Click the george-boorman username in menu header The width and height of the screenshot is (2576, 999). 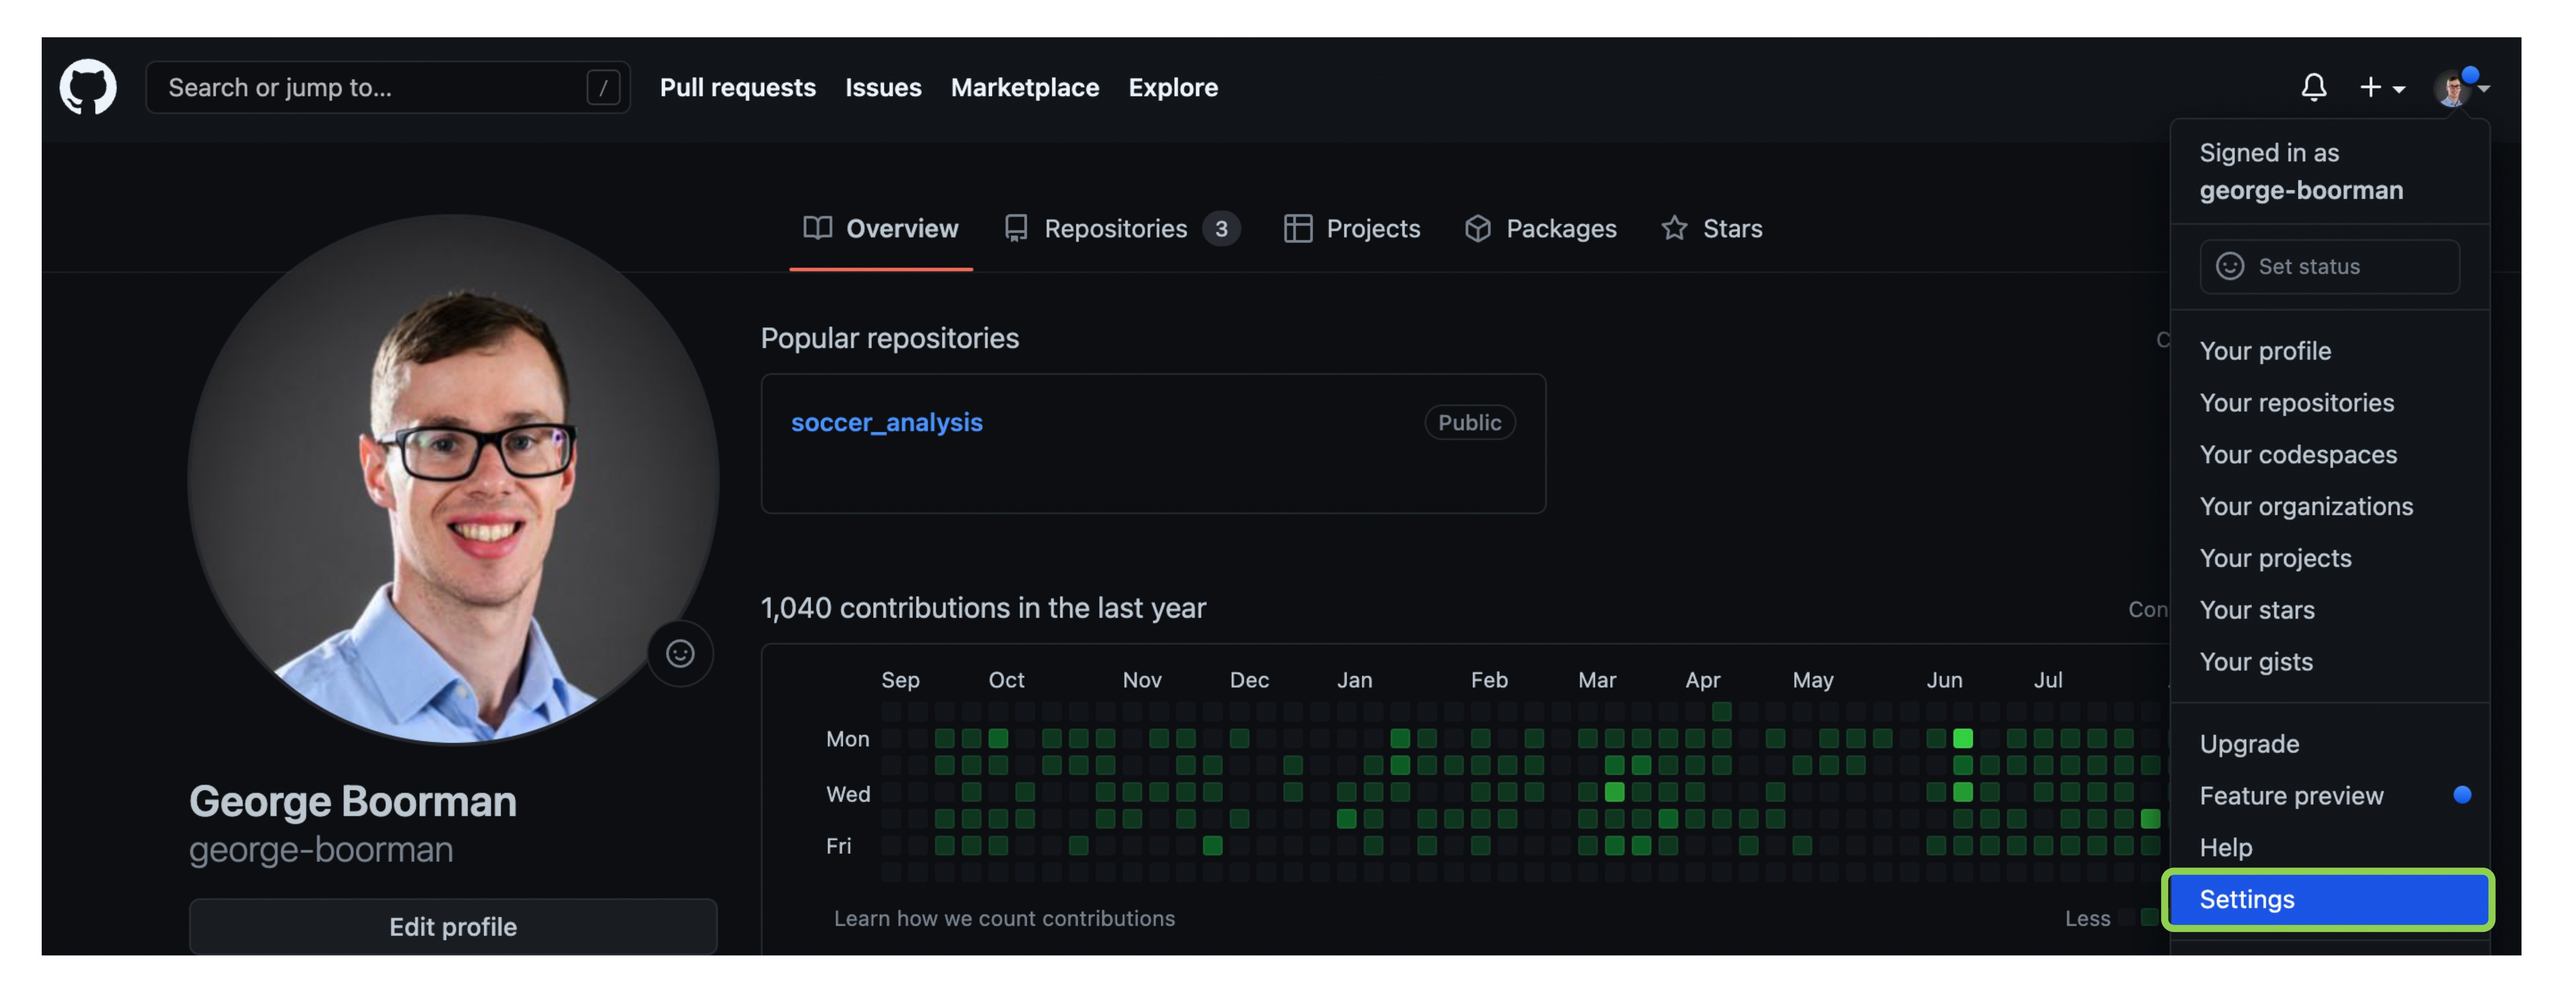tap(2301, 190)
